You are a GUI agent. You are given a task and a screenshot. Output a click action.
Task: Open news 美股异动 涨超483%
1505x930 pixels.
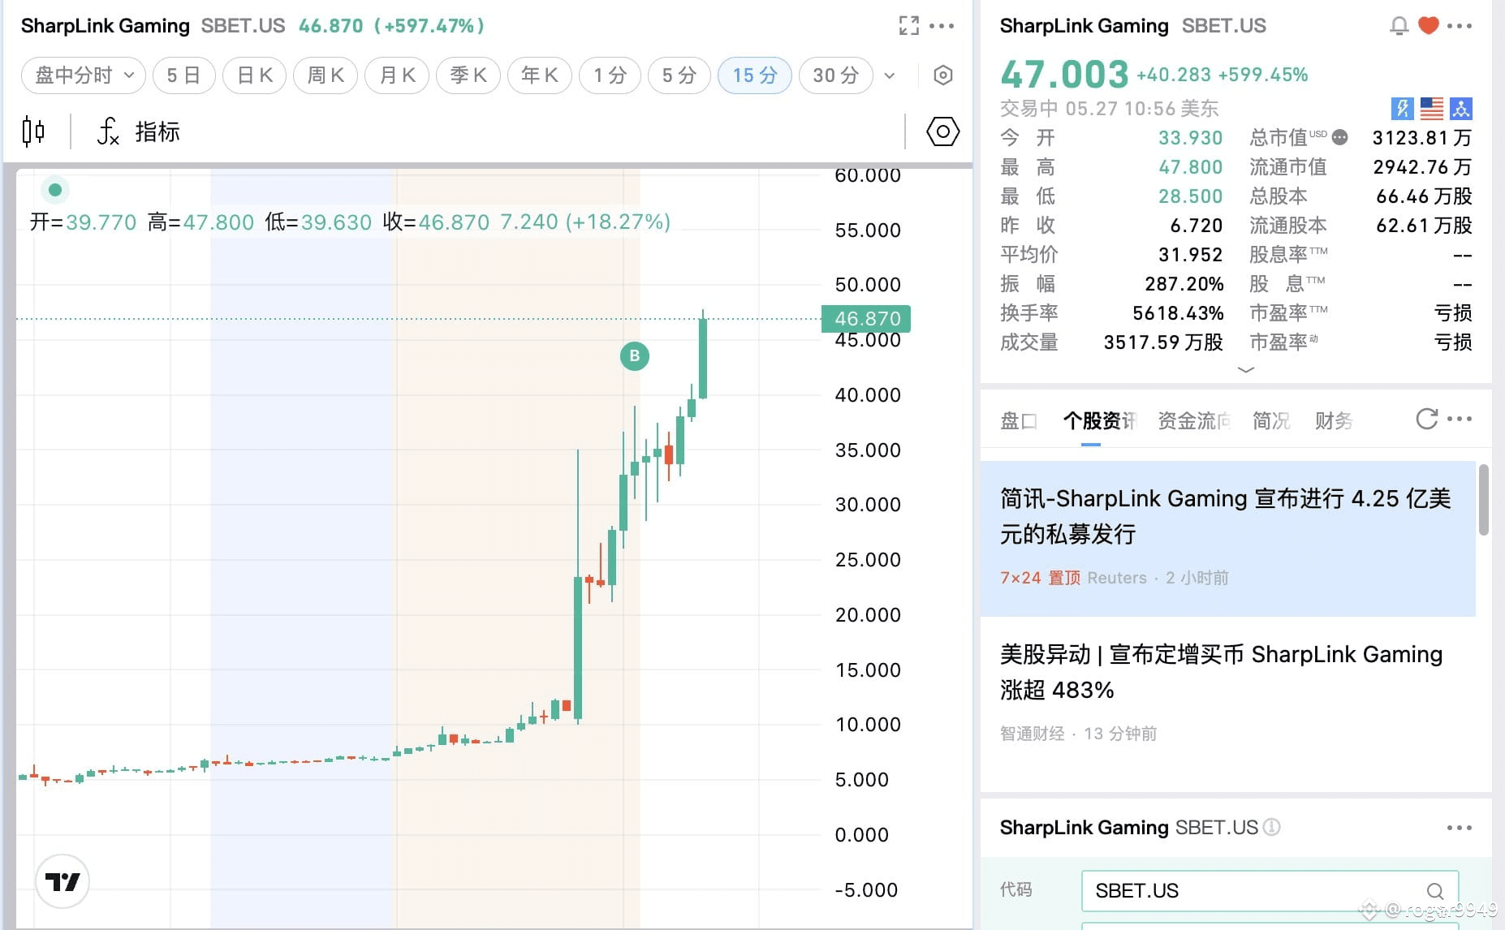click(1227, 695)
